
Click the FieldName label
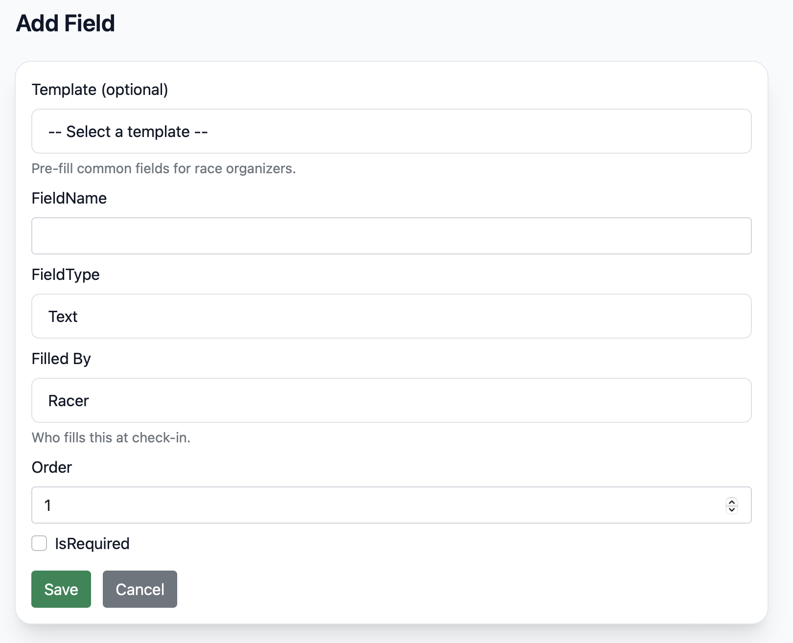(x=69, y=198)
